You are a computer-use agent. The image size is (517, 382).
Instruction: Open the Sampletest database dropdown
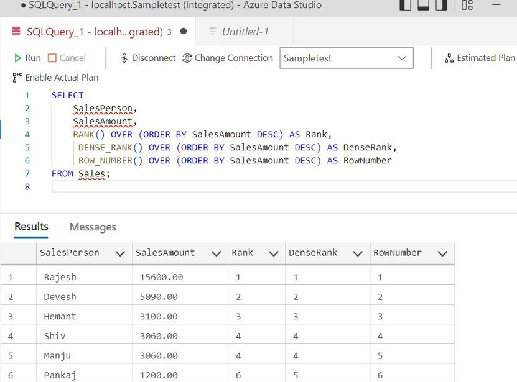401,58
